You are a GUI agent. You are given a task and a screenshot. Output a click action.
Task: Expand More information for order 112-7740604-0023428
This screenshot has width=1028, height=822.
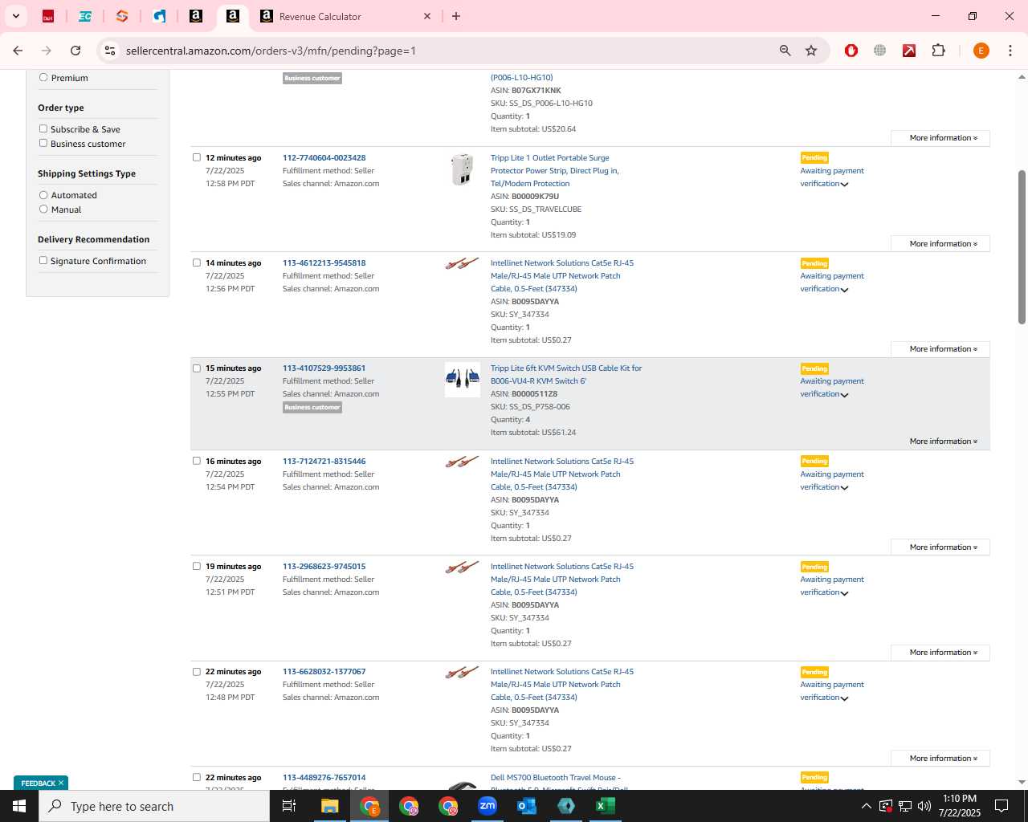(x=940, y=244)
